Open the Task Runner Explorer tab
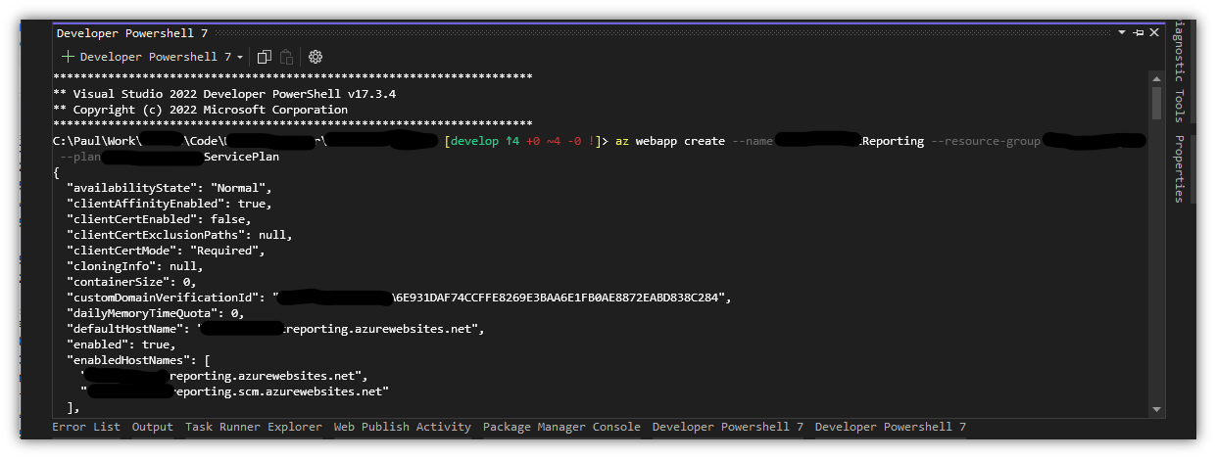 click(253, 427)
